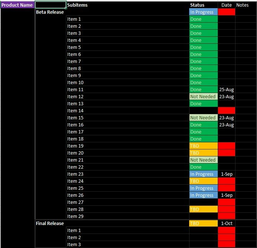Select the Item 8 cell
Image resolution: width=257 pixels, height=248 pixels.
128,69
